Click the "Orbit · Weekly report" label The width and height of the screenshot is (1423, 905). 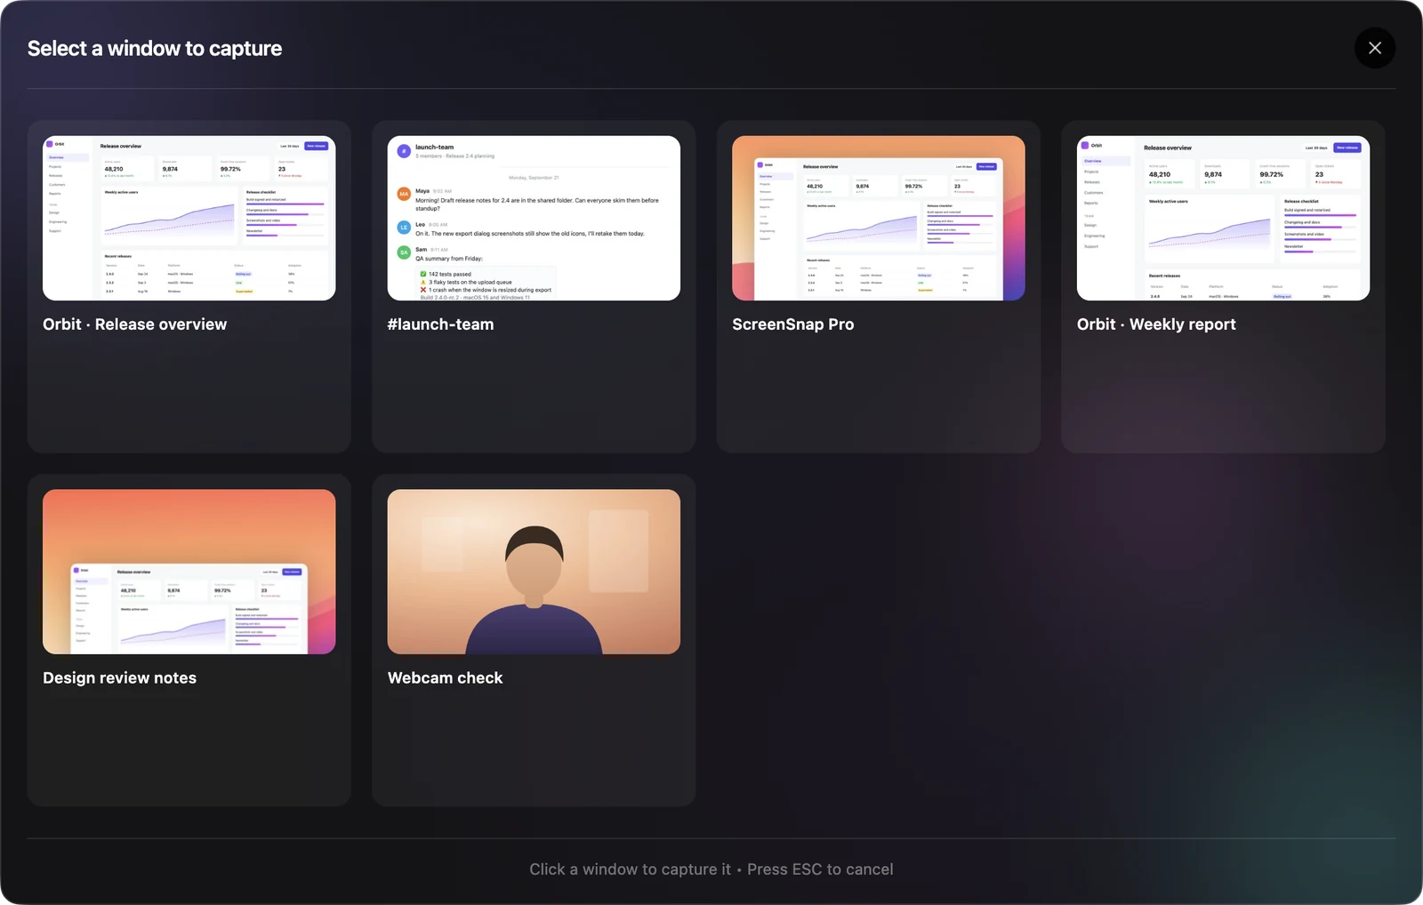[1156, 324]
